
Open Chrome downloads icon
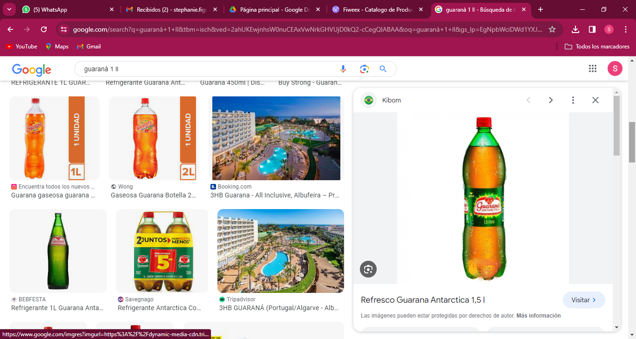575,29
